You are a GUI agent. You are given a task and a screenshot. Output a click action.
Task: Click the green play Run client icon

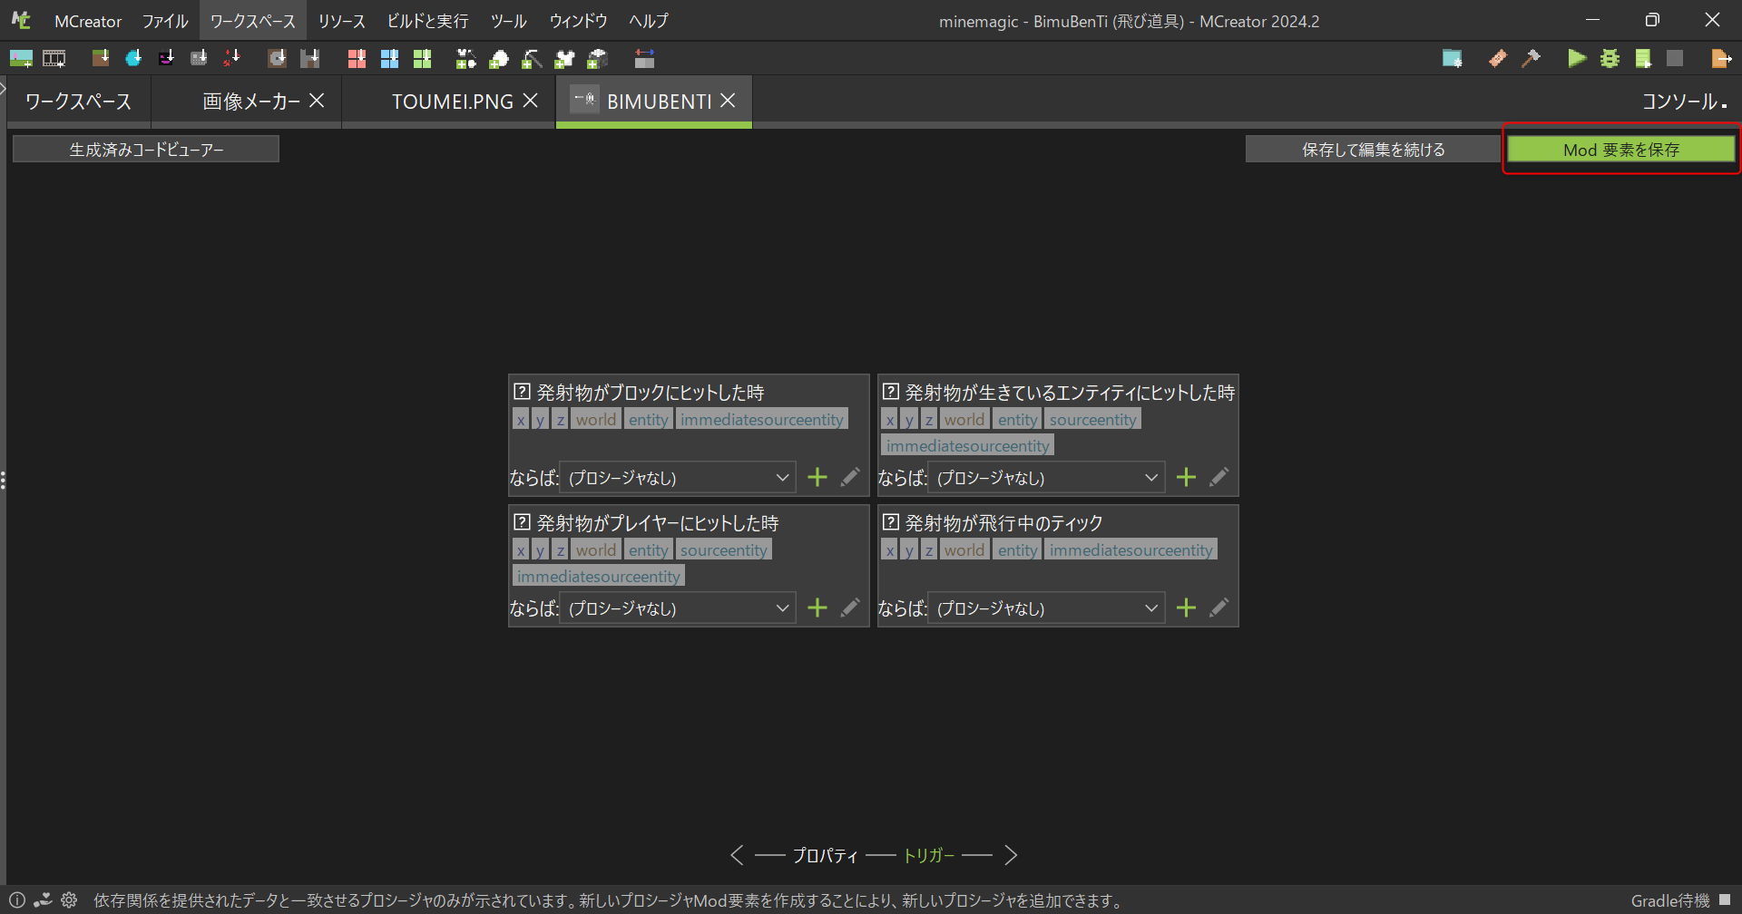point(1577,59)
